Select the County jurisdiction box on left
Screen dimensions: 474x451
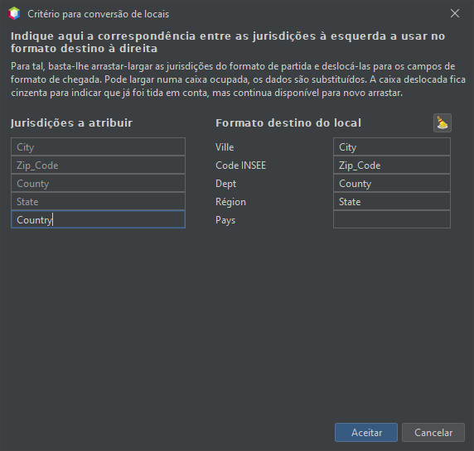coord(99,183)
